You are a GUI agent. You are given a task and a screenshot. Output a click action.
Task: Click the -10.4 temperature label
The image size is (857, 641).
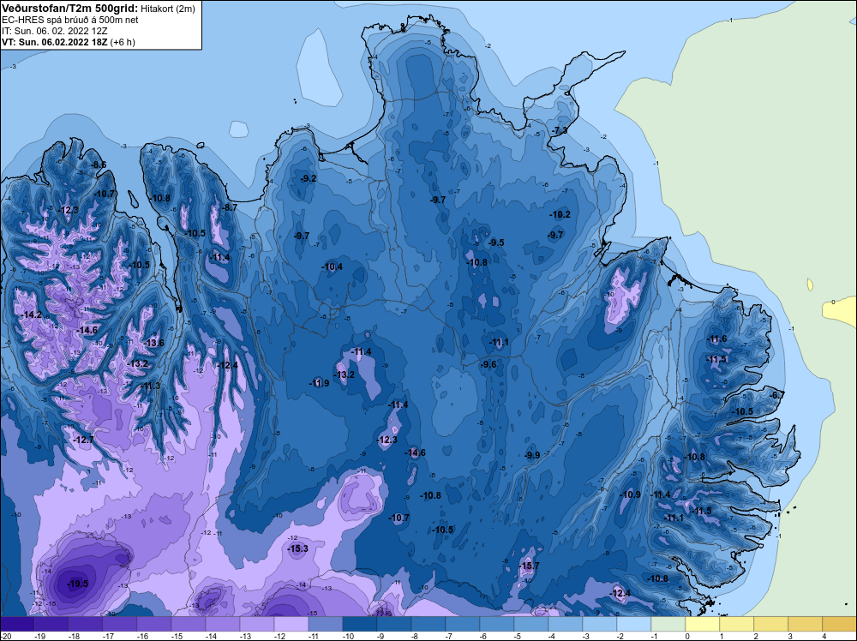click(x=332, y=267)
